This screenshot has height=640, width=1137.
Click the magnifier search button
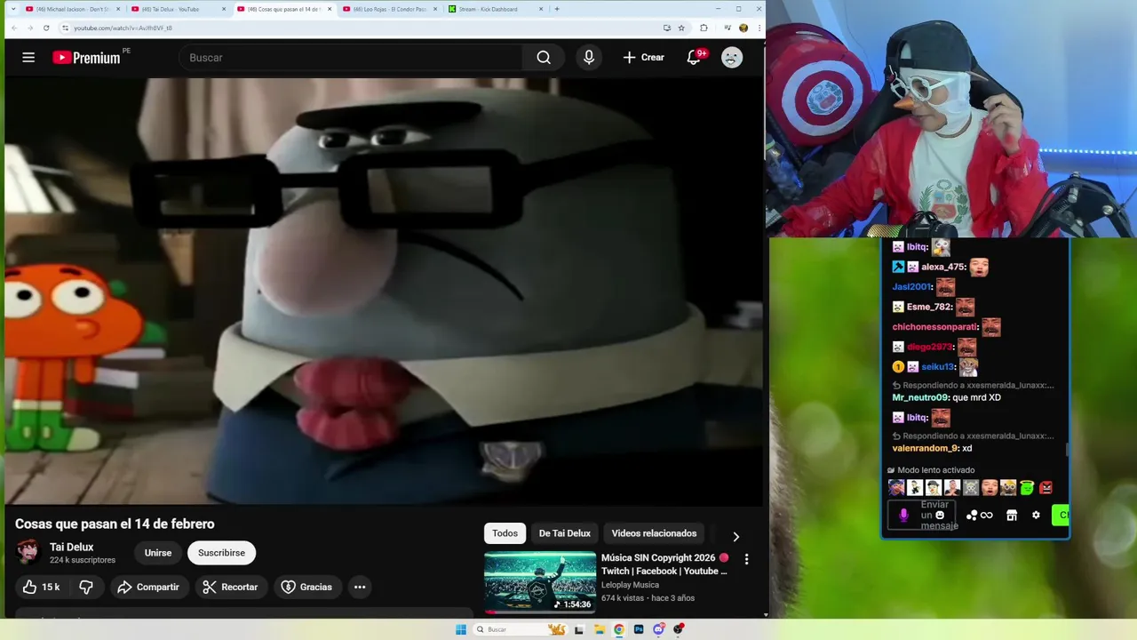pyautogui.click(x=544, y=58)
